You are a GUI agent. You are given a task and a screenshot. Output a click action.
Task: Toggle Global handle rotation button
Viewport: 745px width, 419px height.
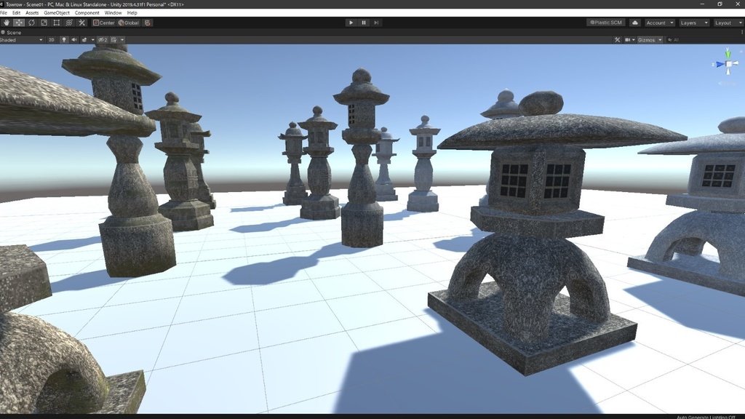coord(128,23)
